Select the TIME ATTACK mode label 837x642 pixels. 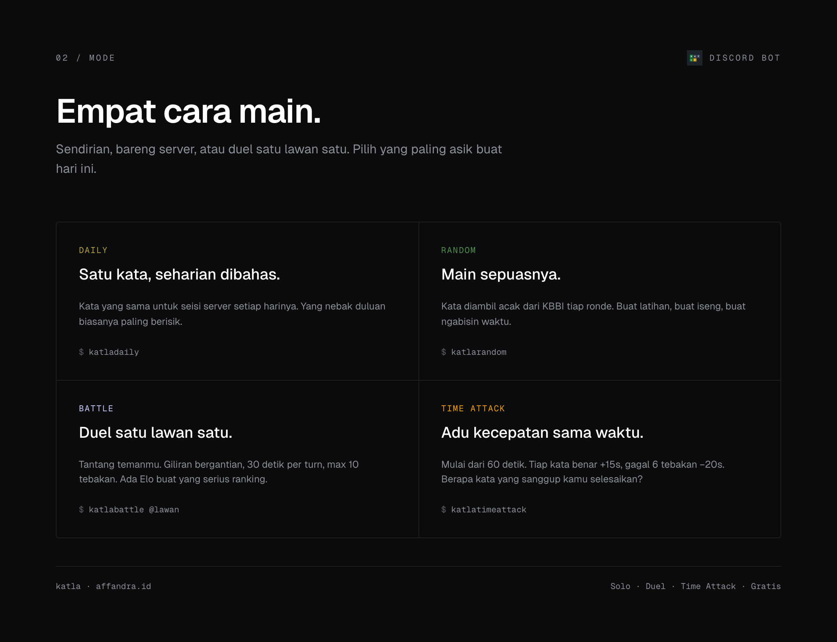[x=473, y=408]
